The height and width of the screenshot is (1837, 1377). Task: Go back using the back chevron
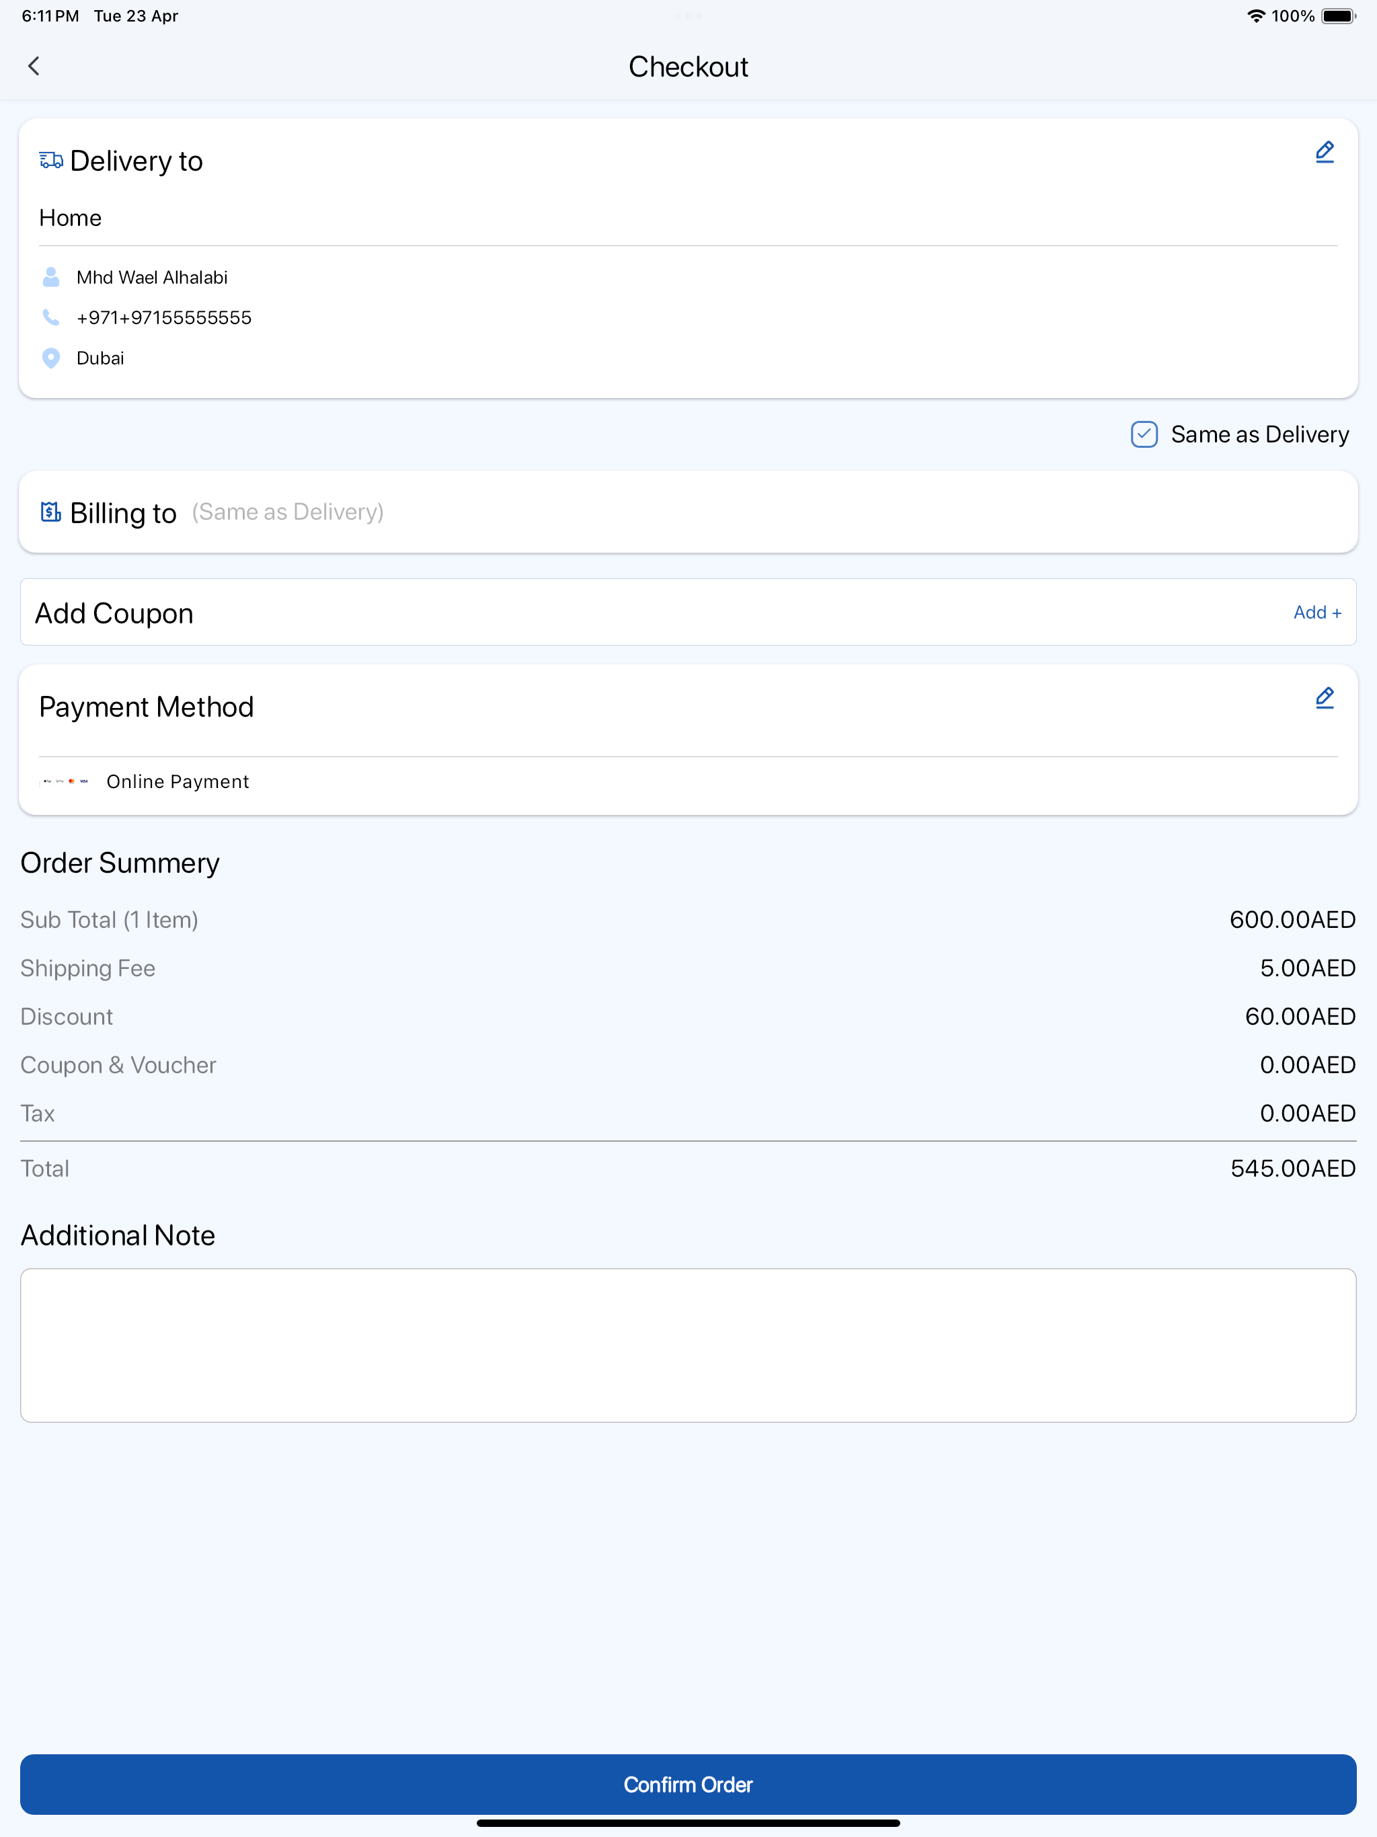tap(34, 67)
